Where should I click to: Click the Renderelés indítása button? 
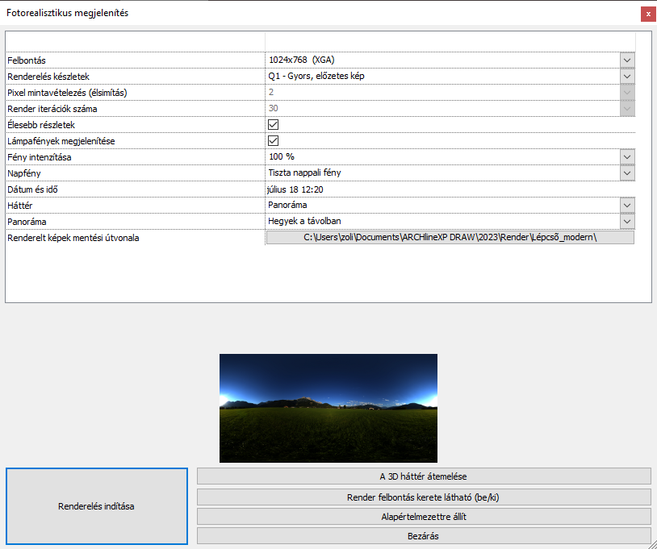(x=96, y=506)
